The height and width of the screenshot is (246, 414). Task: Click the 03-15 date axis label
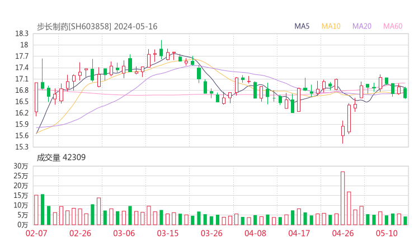[x=168, y=233]
